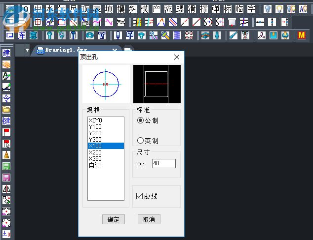The width and height of the screenshot is (313, 240).
Task: Click the 镶 toolbar icon
Action: coord(121,9)
